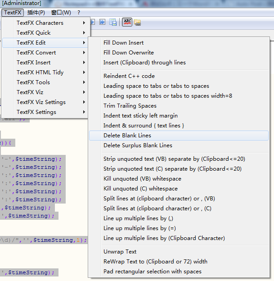Click the Save recorded macro icon

tap(113, 22)
